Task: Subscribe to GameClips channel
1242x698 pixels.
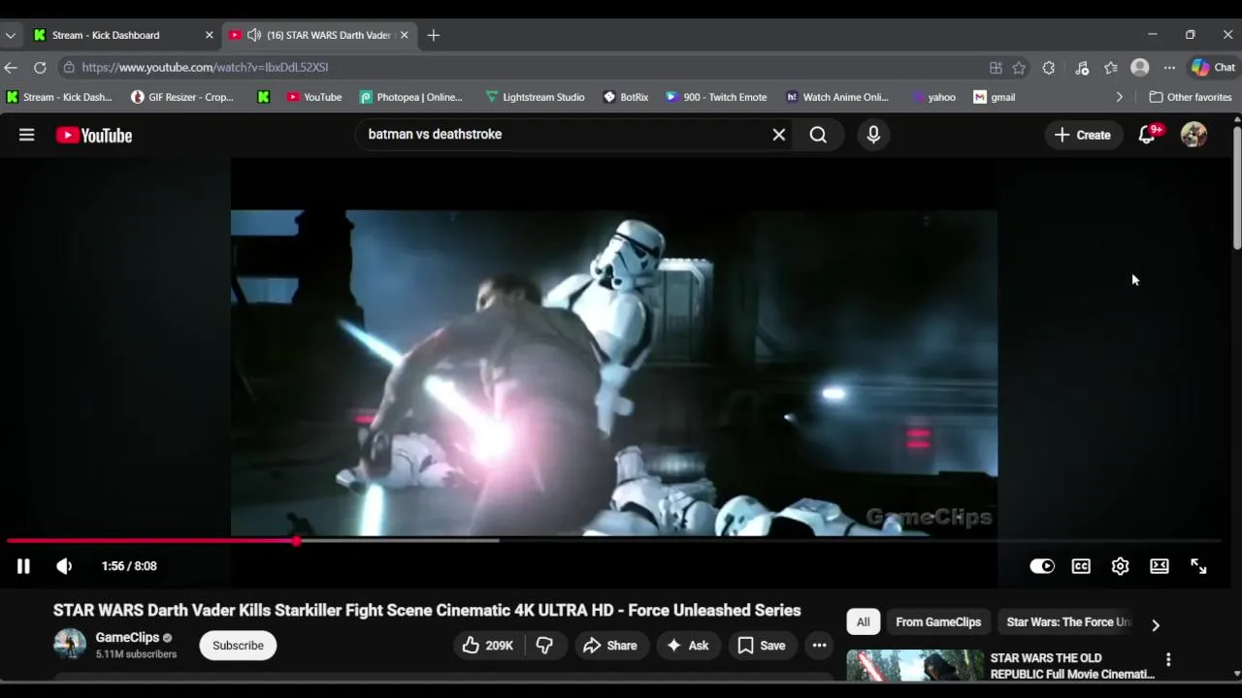Action: tap(238, 646)
